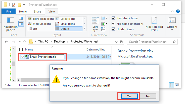
Task: Disable the Hidden items checkbox
Action: [113, 29]
